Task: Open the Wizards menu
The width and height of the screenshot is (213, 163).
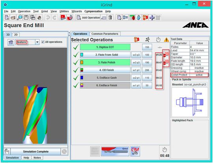Action: click(x=77, y=11)
